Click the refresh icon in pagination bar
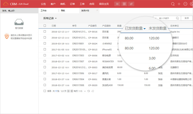 (88, 91)
